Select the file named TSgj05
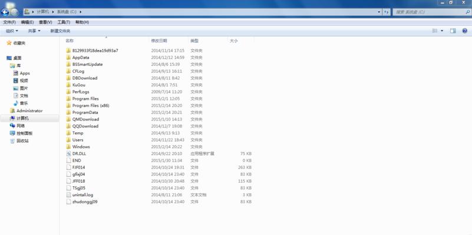Viewport: 472px width, 235px height. 79,188
